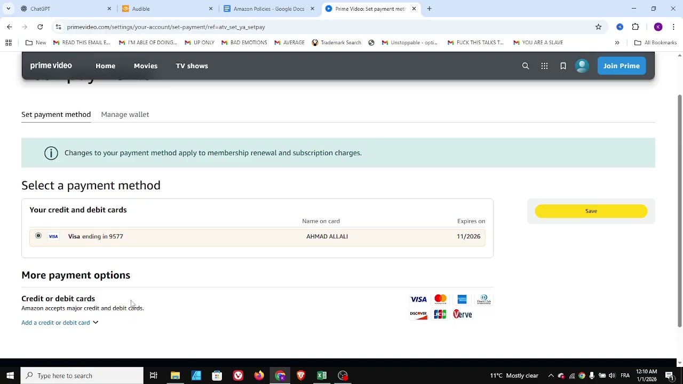The image size is (683, 384).
Task: Open the BAD EMOTIONS bookmark
Action: 244,43
